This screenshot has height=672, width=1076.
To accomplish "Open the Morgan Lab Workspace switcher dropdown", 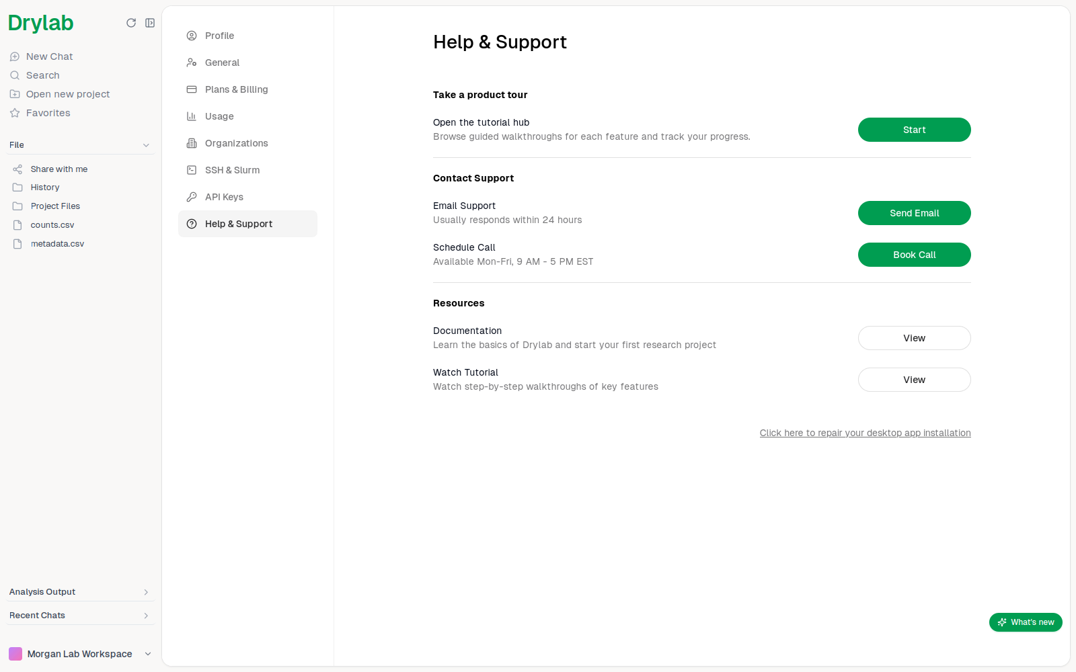I will 81,654.
